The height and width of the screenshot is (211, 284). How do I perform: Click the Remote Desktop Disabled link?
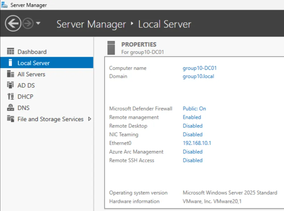[x=193, y=126]
